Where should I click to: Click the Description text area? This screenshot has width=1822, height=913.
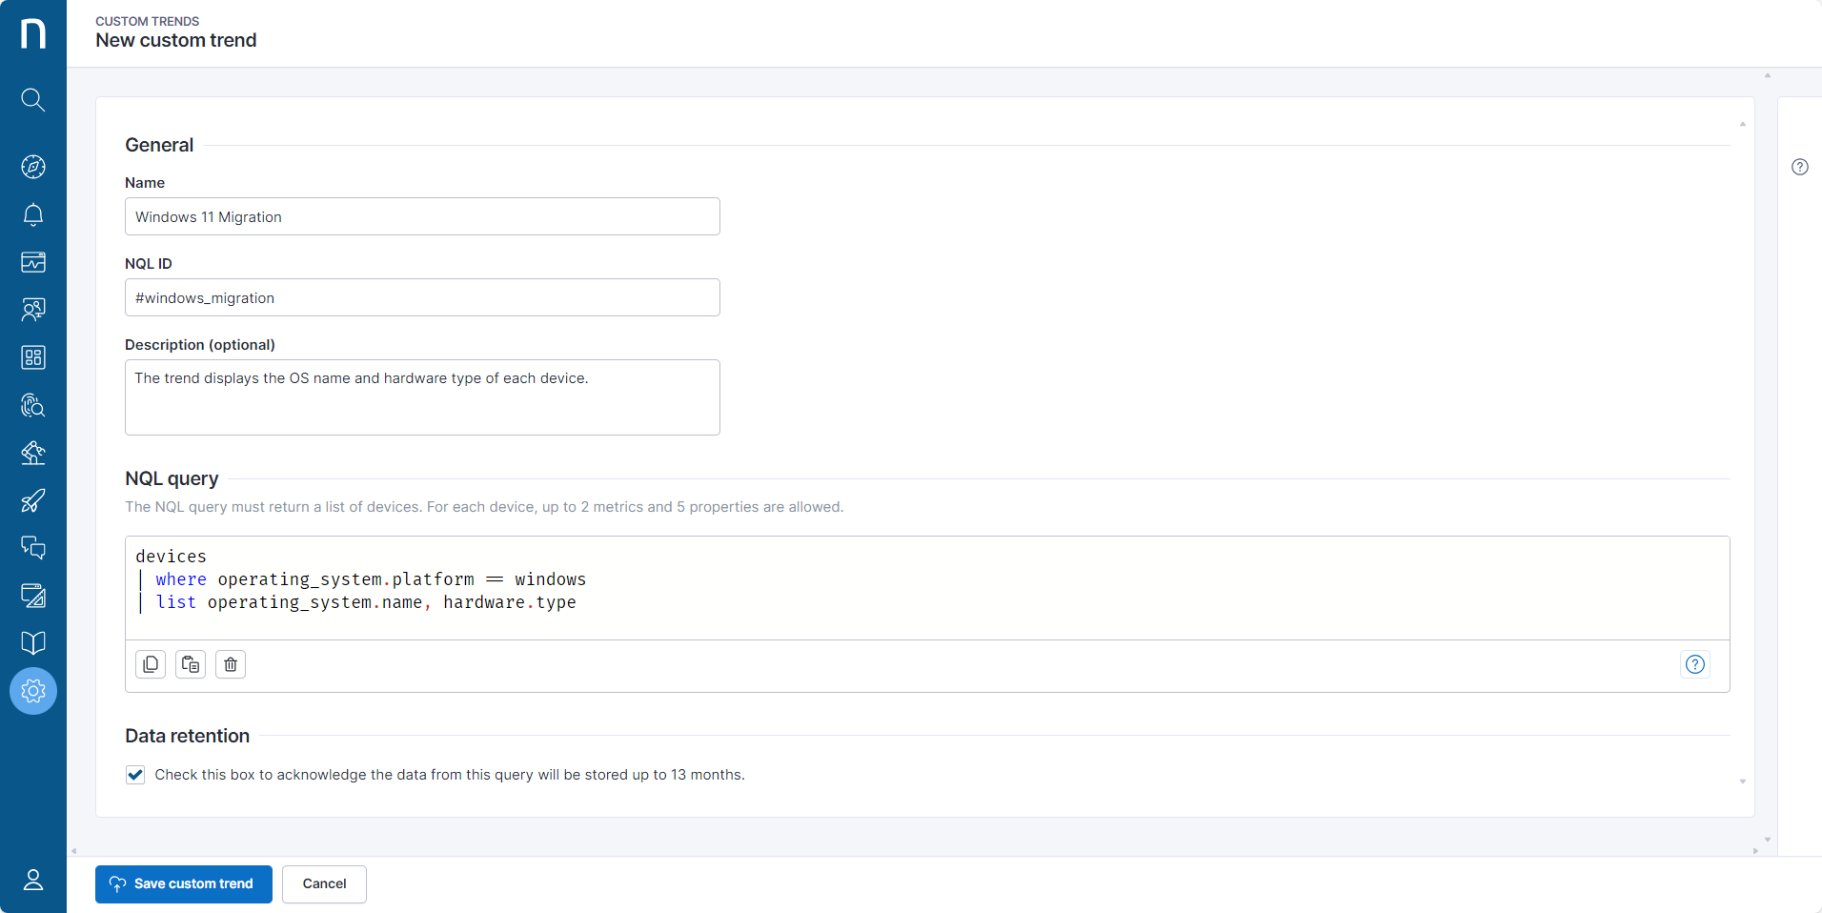(422, 397)
